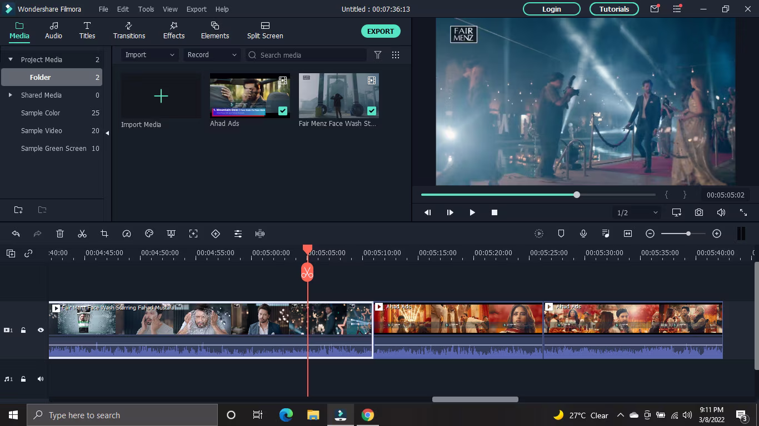Record voiceover with microphone icon
This screenshot has height=426, width=759.
coord(583,234)
